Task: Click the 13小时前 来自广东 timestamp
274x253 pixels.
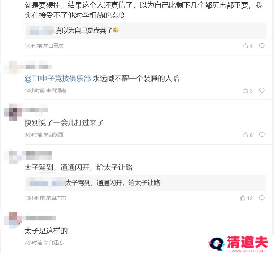Action: [x=45, y=198]
